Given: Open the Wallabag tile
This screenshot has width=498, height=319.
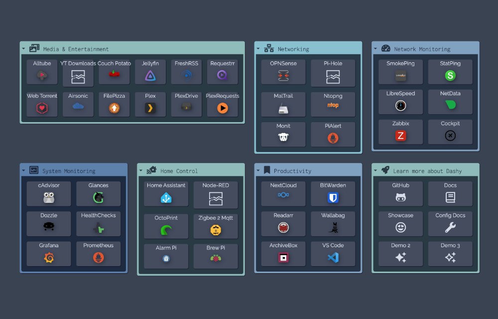Looking at the screenshot, I should [333, 224].
